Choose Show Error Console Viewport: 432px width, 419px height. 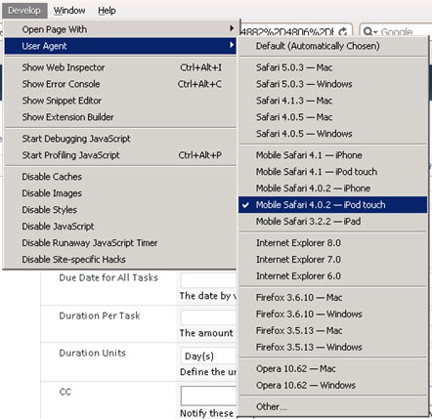pos(120,84)
